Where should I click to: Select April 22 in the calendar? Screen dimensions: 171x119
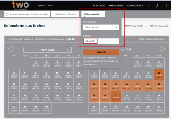click(x=36, y=97)
